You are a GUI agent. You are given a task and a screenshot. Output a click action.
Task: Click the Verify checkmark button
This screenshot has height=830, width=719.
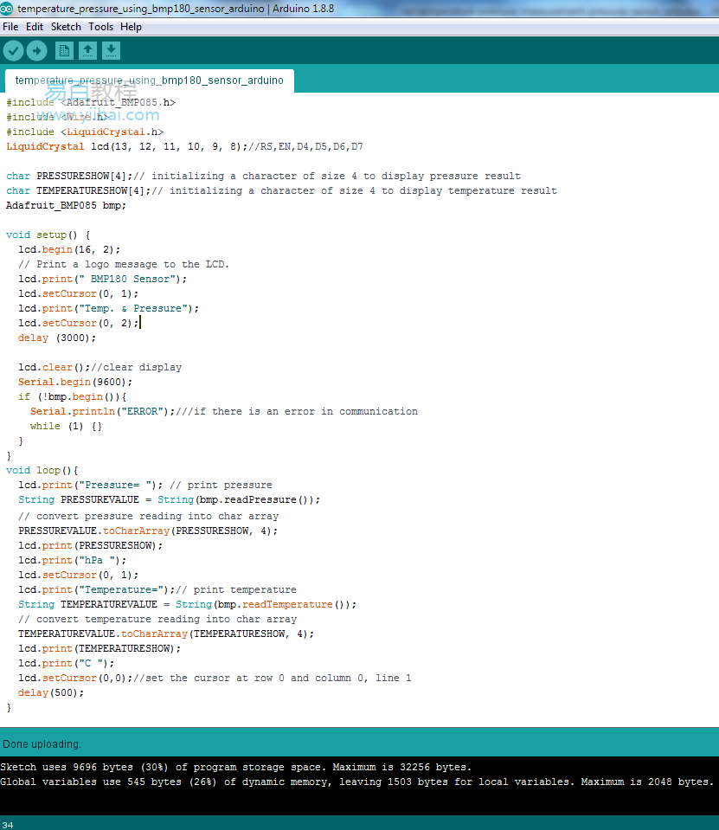coord(13,51)
